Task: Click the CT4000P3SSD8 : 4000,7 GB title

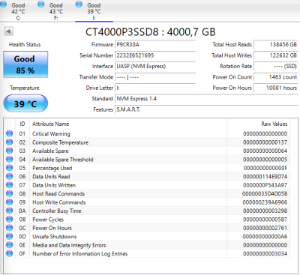Action: pyautogui.click(x=150, y=32)
